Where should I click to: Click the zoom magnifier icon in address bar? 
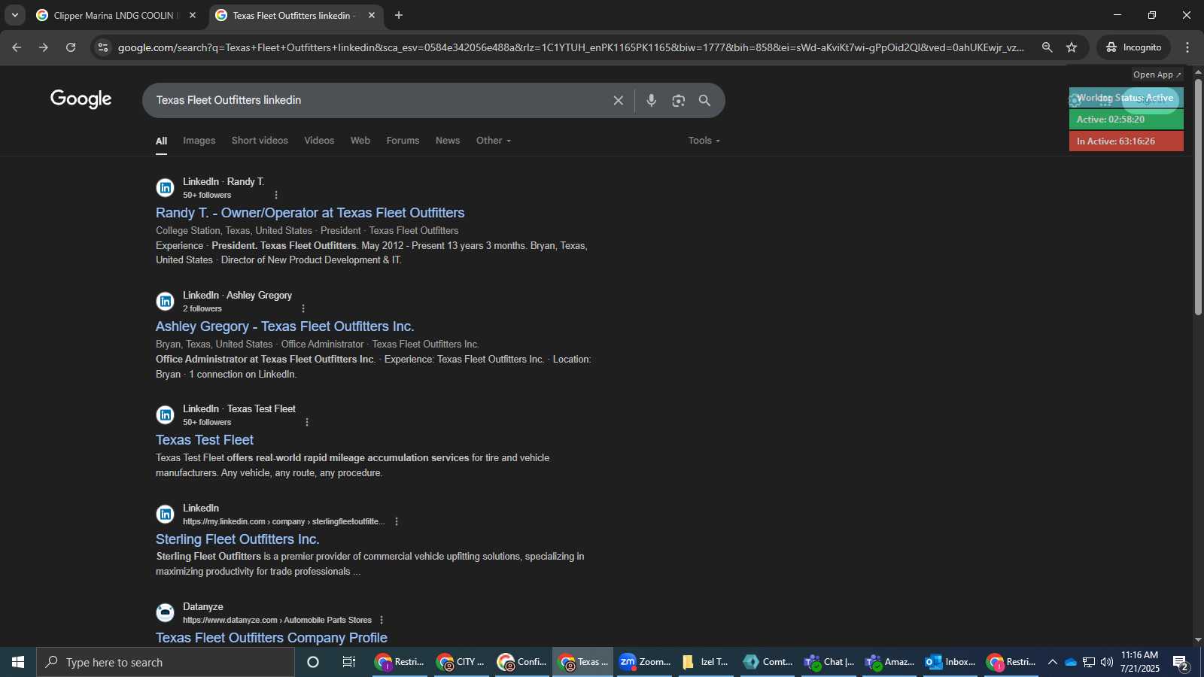tap(1047, 47)
